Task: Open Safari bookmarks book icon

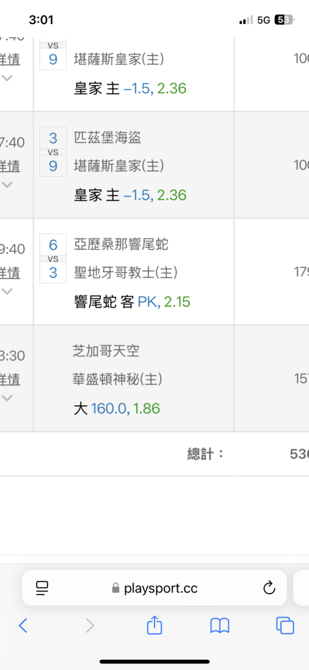Action: [x=220, y=626]
